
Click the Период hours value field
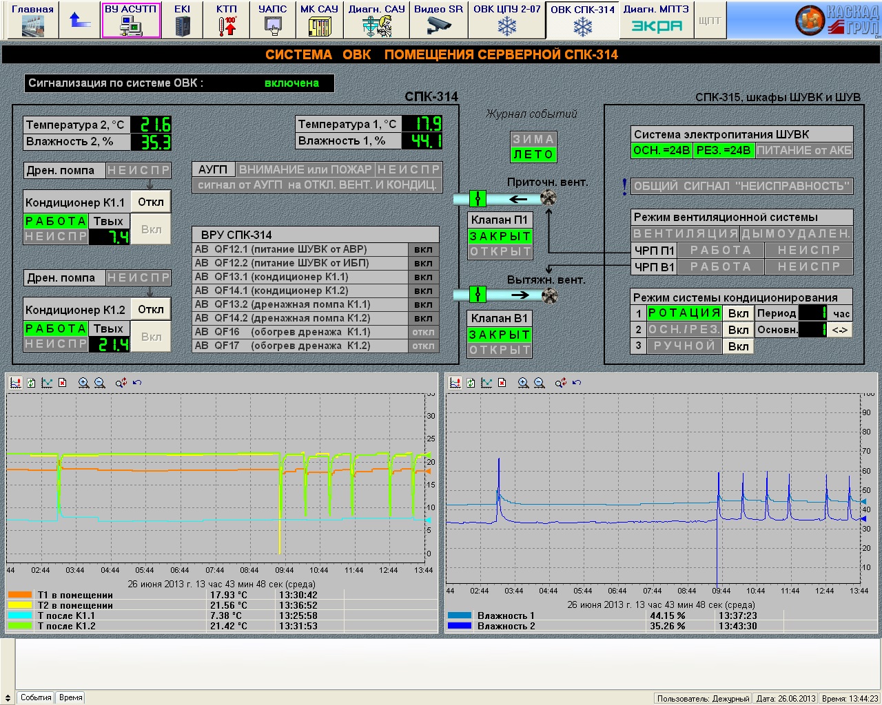(813, 313)
